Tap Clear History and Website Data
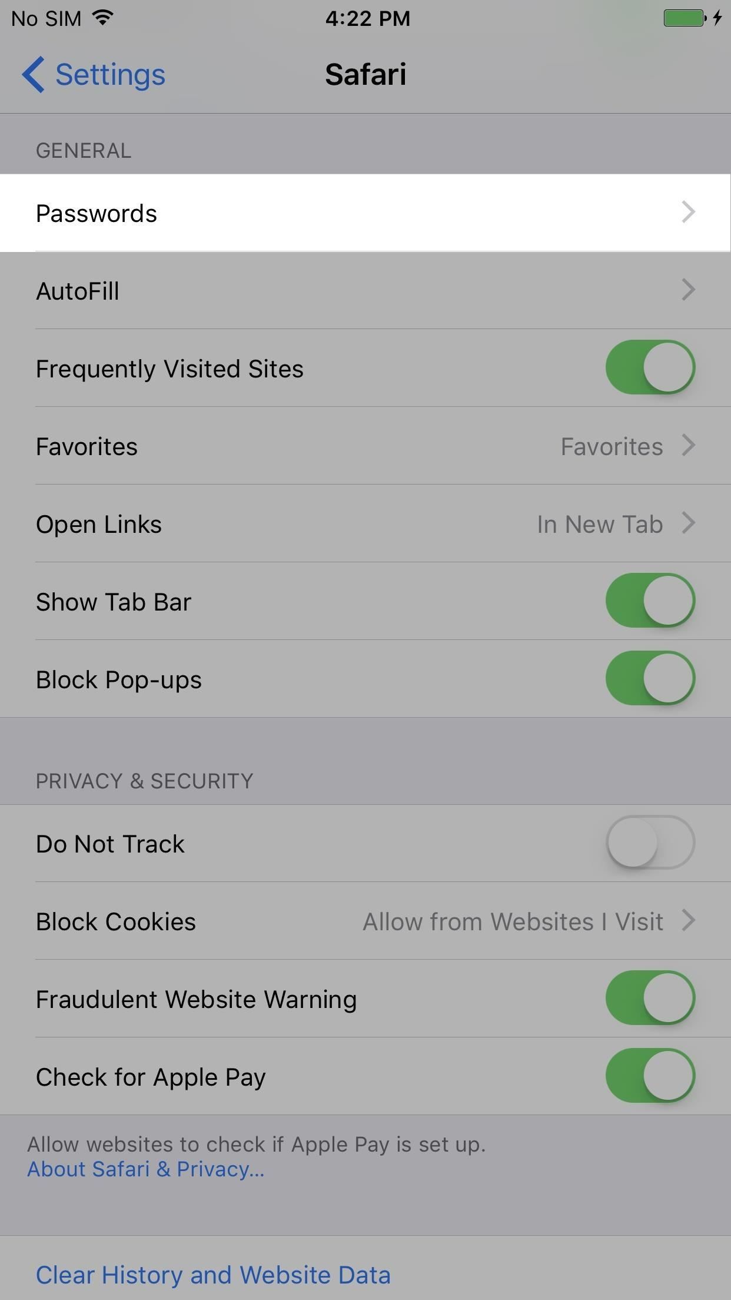731x1300 pixels. coord(213,1275)
